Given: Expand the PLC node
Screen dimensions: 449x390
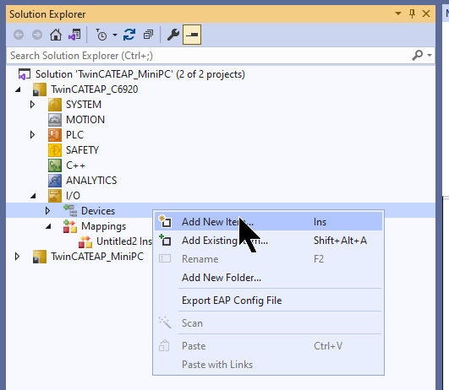Looking at the screenshot, I should (32, 135).
